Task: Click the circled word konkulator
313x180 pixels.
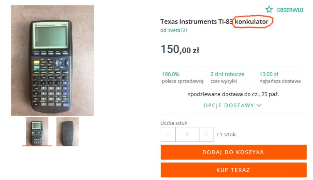Action: [x=252, y=22]
